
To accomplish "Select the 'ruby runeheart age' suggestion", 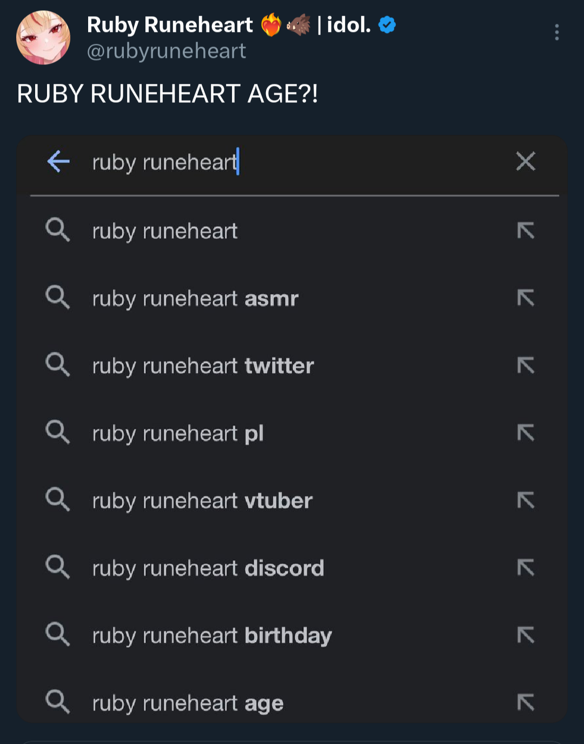I will coord(188,703).
